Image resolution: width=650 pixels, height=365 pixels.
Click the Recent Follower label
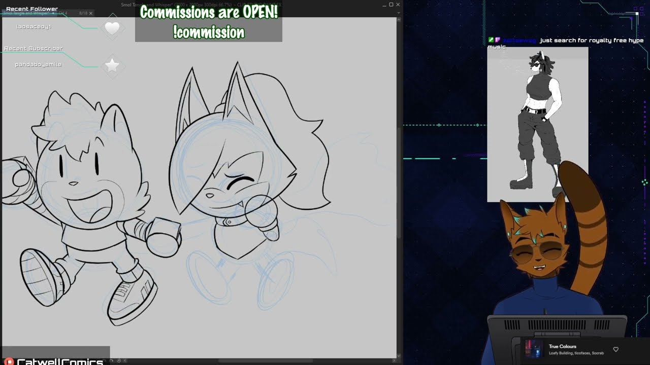pos(32,9)
